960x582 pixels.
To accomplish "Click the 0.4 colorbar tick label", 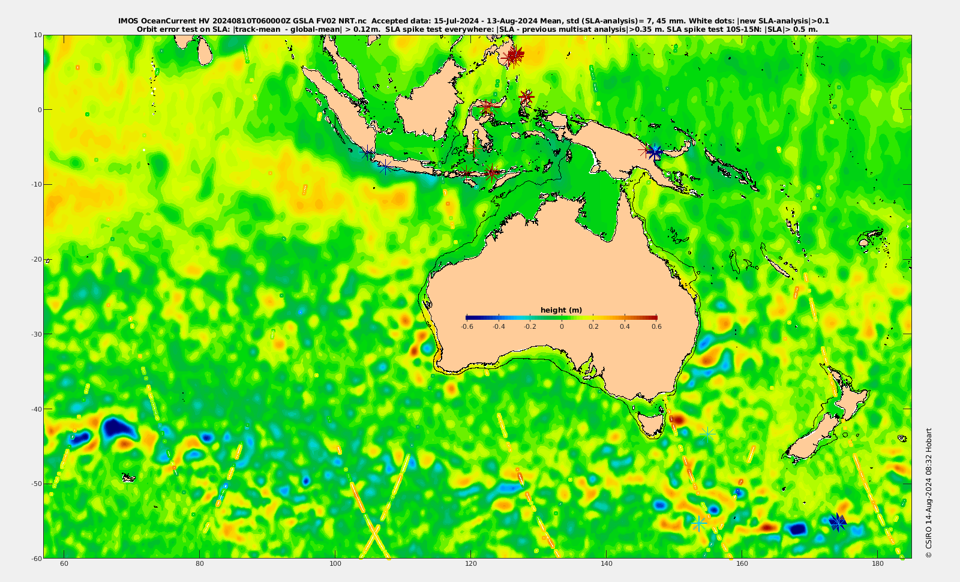I will [x=625, y=326].
